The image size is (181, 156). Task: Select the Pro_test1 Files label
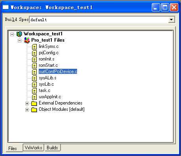click(x=48, y=40)
